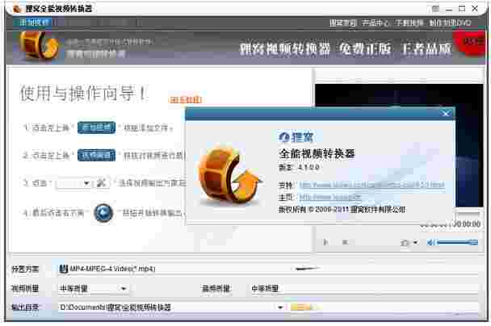Click the wrench settings icon in step 3

pyautogui.click(x=102, y=183)
